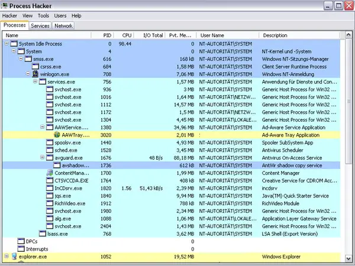Collapse the System process node
The image size is (355, 266).
(14, 51)
